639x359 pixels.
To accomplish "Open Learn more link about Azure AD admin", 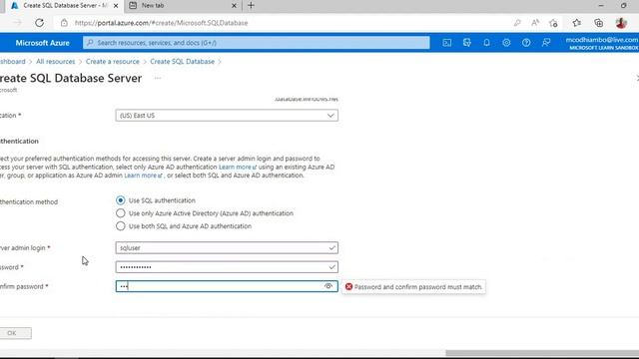I will pyautogui.click(x=143, y=176).
